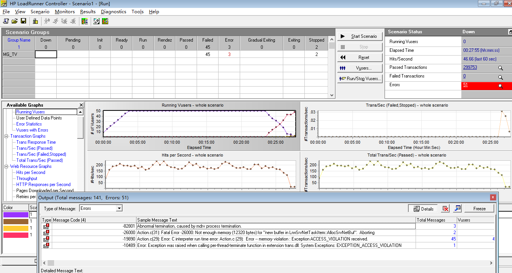512x273 pixels.
Task: Select the pink color swatch in legend
Action: pos(16,235)
